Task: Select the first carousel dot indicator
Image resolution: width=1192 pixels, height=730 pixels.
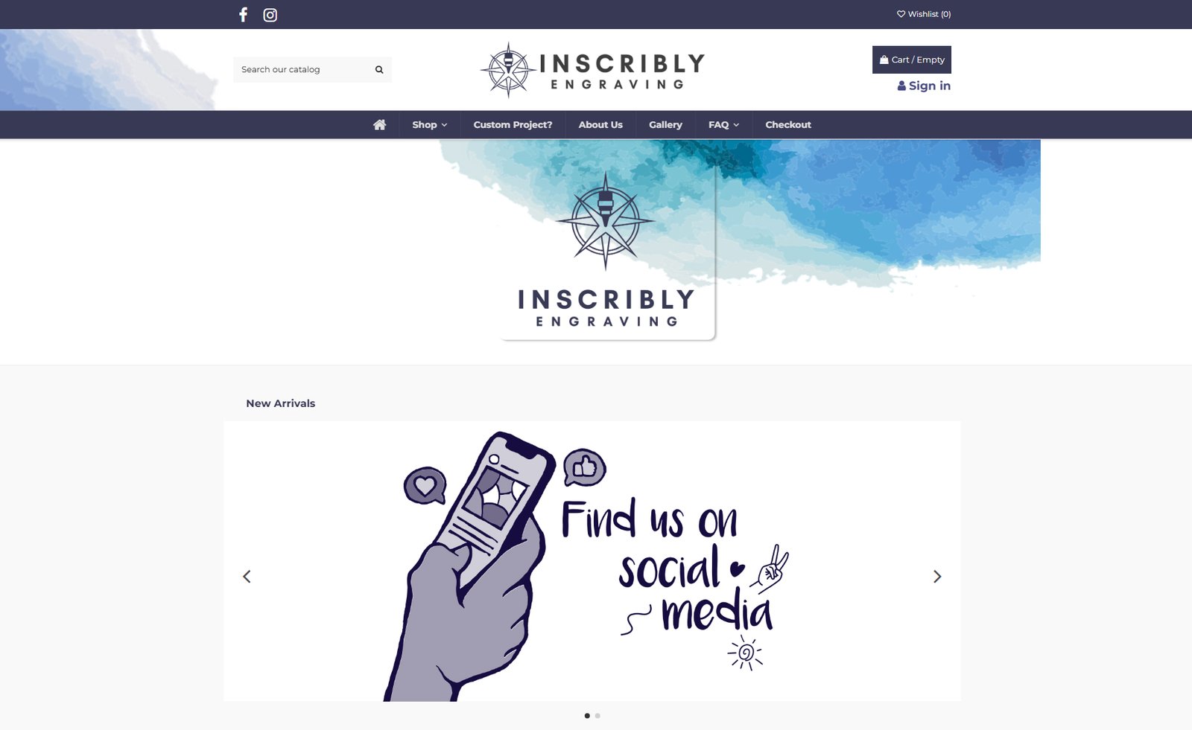Action: point(587,716)
